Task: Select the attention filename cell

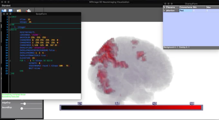Action: 172,11
